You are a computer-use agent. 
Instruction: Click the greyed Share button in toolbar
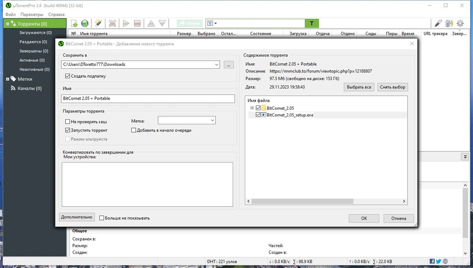tap(190, 23)
